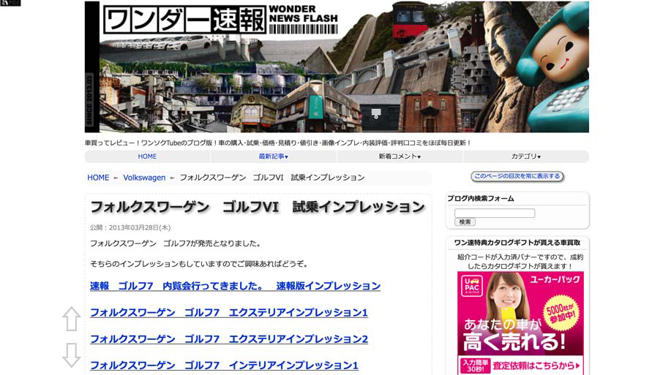Expand the カテゴリ dropdown menu
Image resolution: width=652 pixels, height=375 pixels.
[525, 156]
